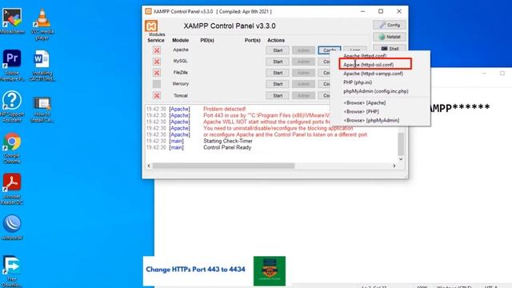This screenshot has width=512, height=288.
Task: Click the Port(s) column header
Action: point(253,40)
